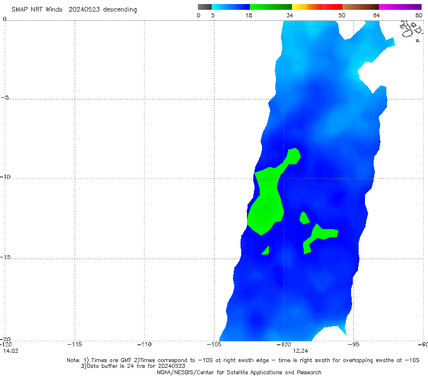The image size is (428, 376).
Task: Click the note "3)Data buffer is 24 hrs"
Action: [x=133, y=366]
